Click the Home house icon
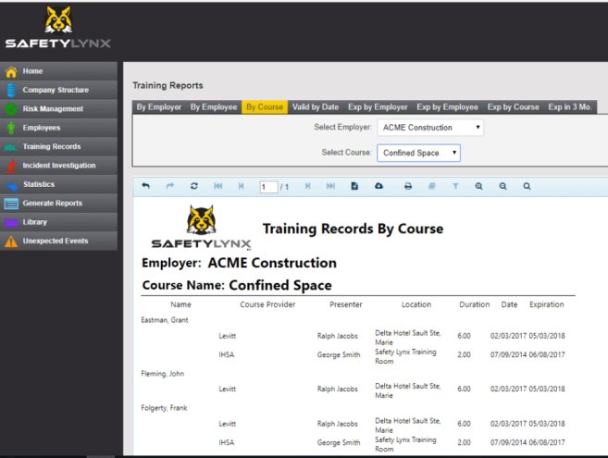608x458 pixels. click(x=11, y=72)
